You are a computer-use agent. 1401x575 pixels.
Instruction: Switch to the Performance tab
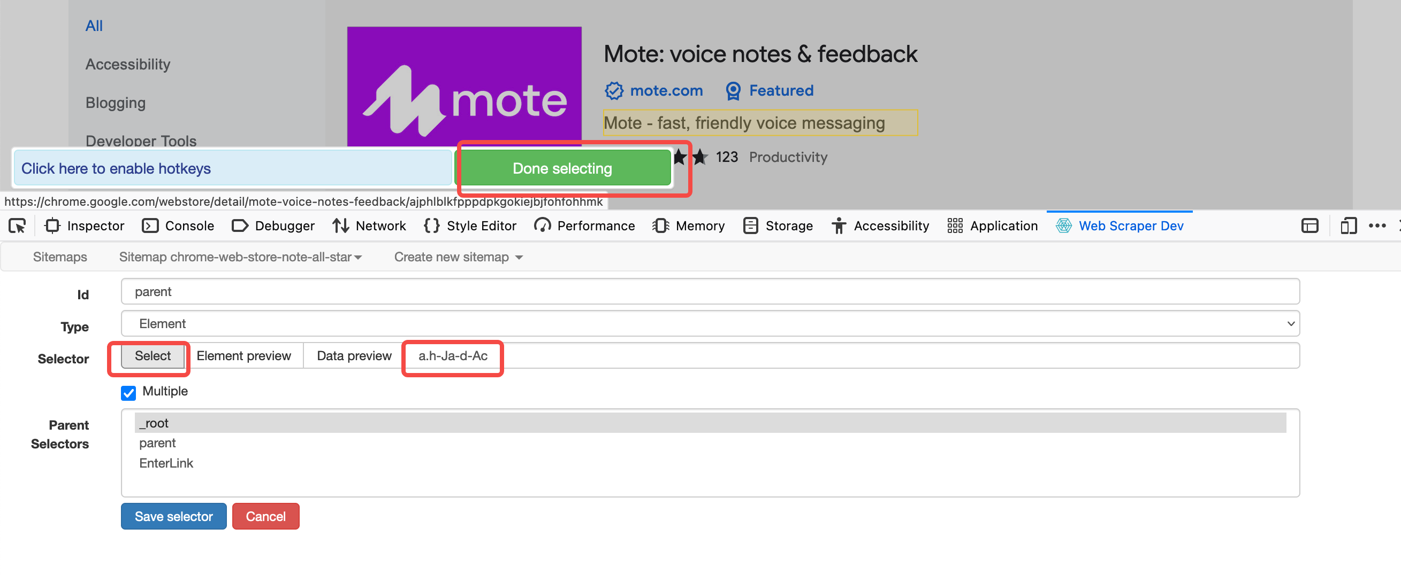tap(584, 226)
